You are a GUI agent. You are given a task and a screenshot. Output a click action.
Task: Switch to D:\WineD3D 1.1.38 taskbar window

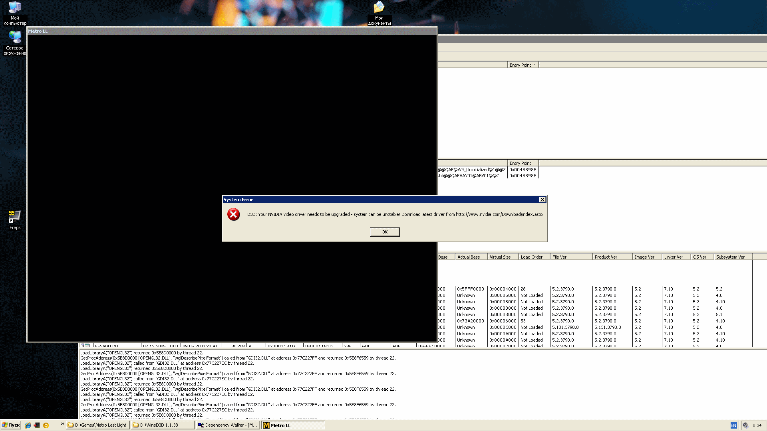[163, 425]
